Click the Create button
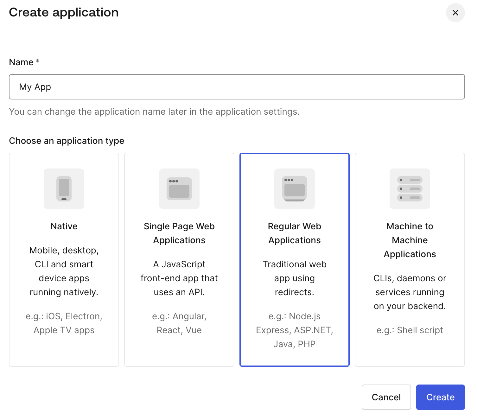The height and width of the screenshot is (420, 477). [x=441, y=397]
